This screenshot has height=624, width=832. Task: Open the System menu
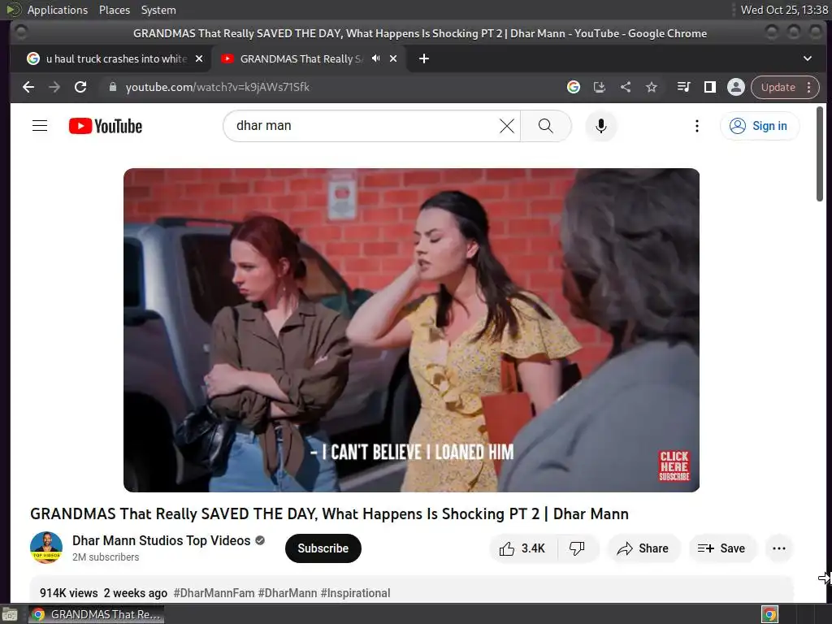pos(158,10)
